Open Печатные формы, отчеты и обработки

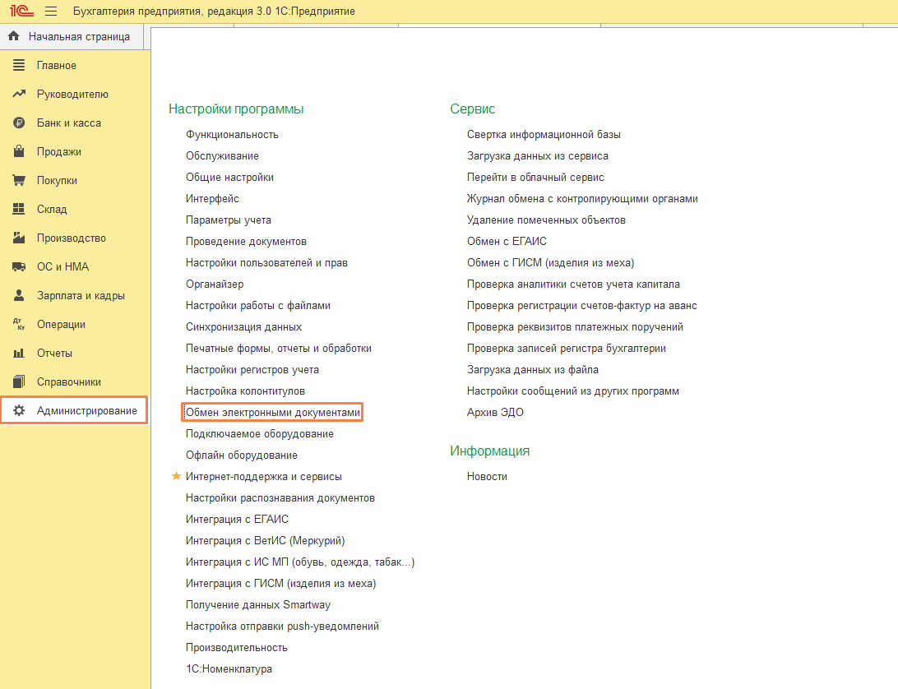278,349
